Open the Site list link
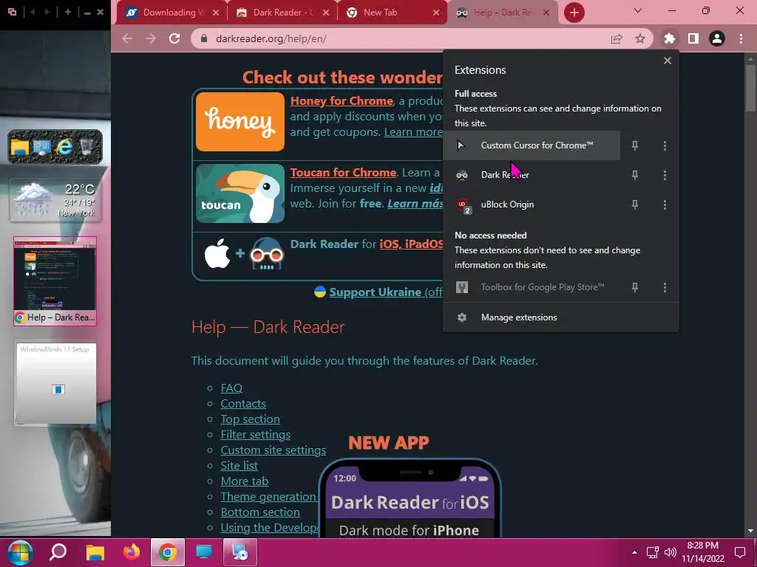The width and height of the screenshot is (757, 567). point(239,465)
